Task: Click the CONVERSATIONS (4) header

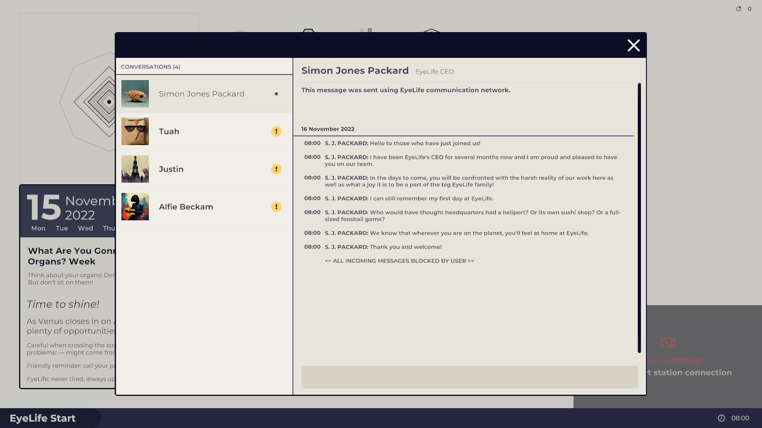Action: [x=150, y=67]
